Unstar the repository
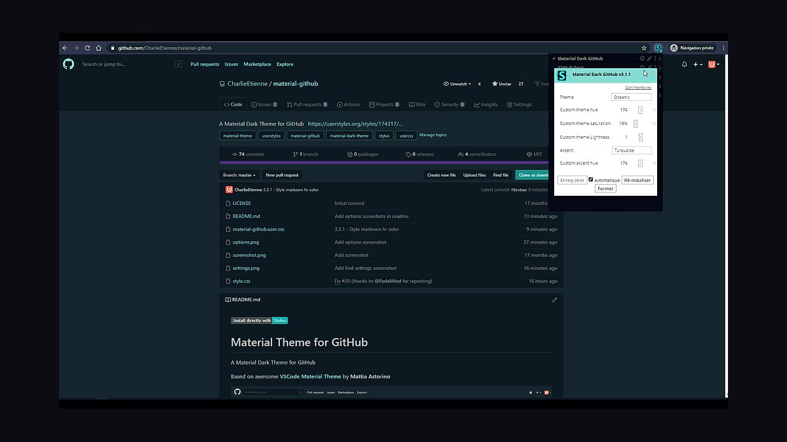Image resolution: width=787 pixels, height=442 pixels. coord(502,84)
